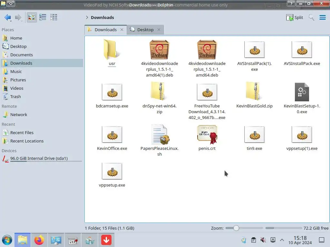Screen dimensions: 330x247
Task: Click Downloads in the location breadcrumb
Action: click(102, 17)
